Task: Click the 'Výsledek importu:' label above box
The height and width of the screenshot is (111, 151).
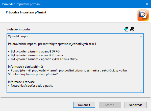Action: 18,29
